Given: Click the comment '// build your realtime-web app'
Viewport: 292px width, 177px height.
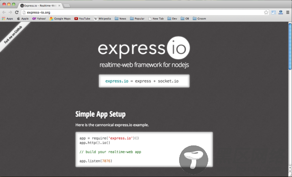Looking at the screenshot, I should 110,152.
